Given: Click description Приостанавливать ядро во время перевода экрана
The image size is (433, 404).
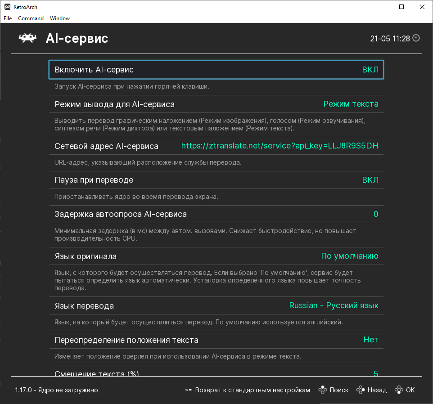Looking at the screenshot, I should coord(136,197).
